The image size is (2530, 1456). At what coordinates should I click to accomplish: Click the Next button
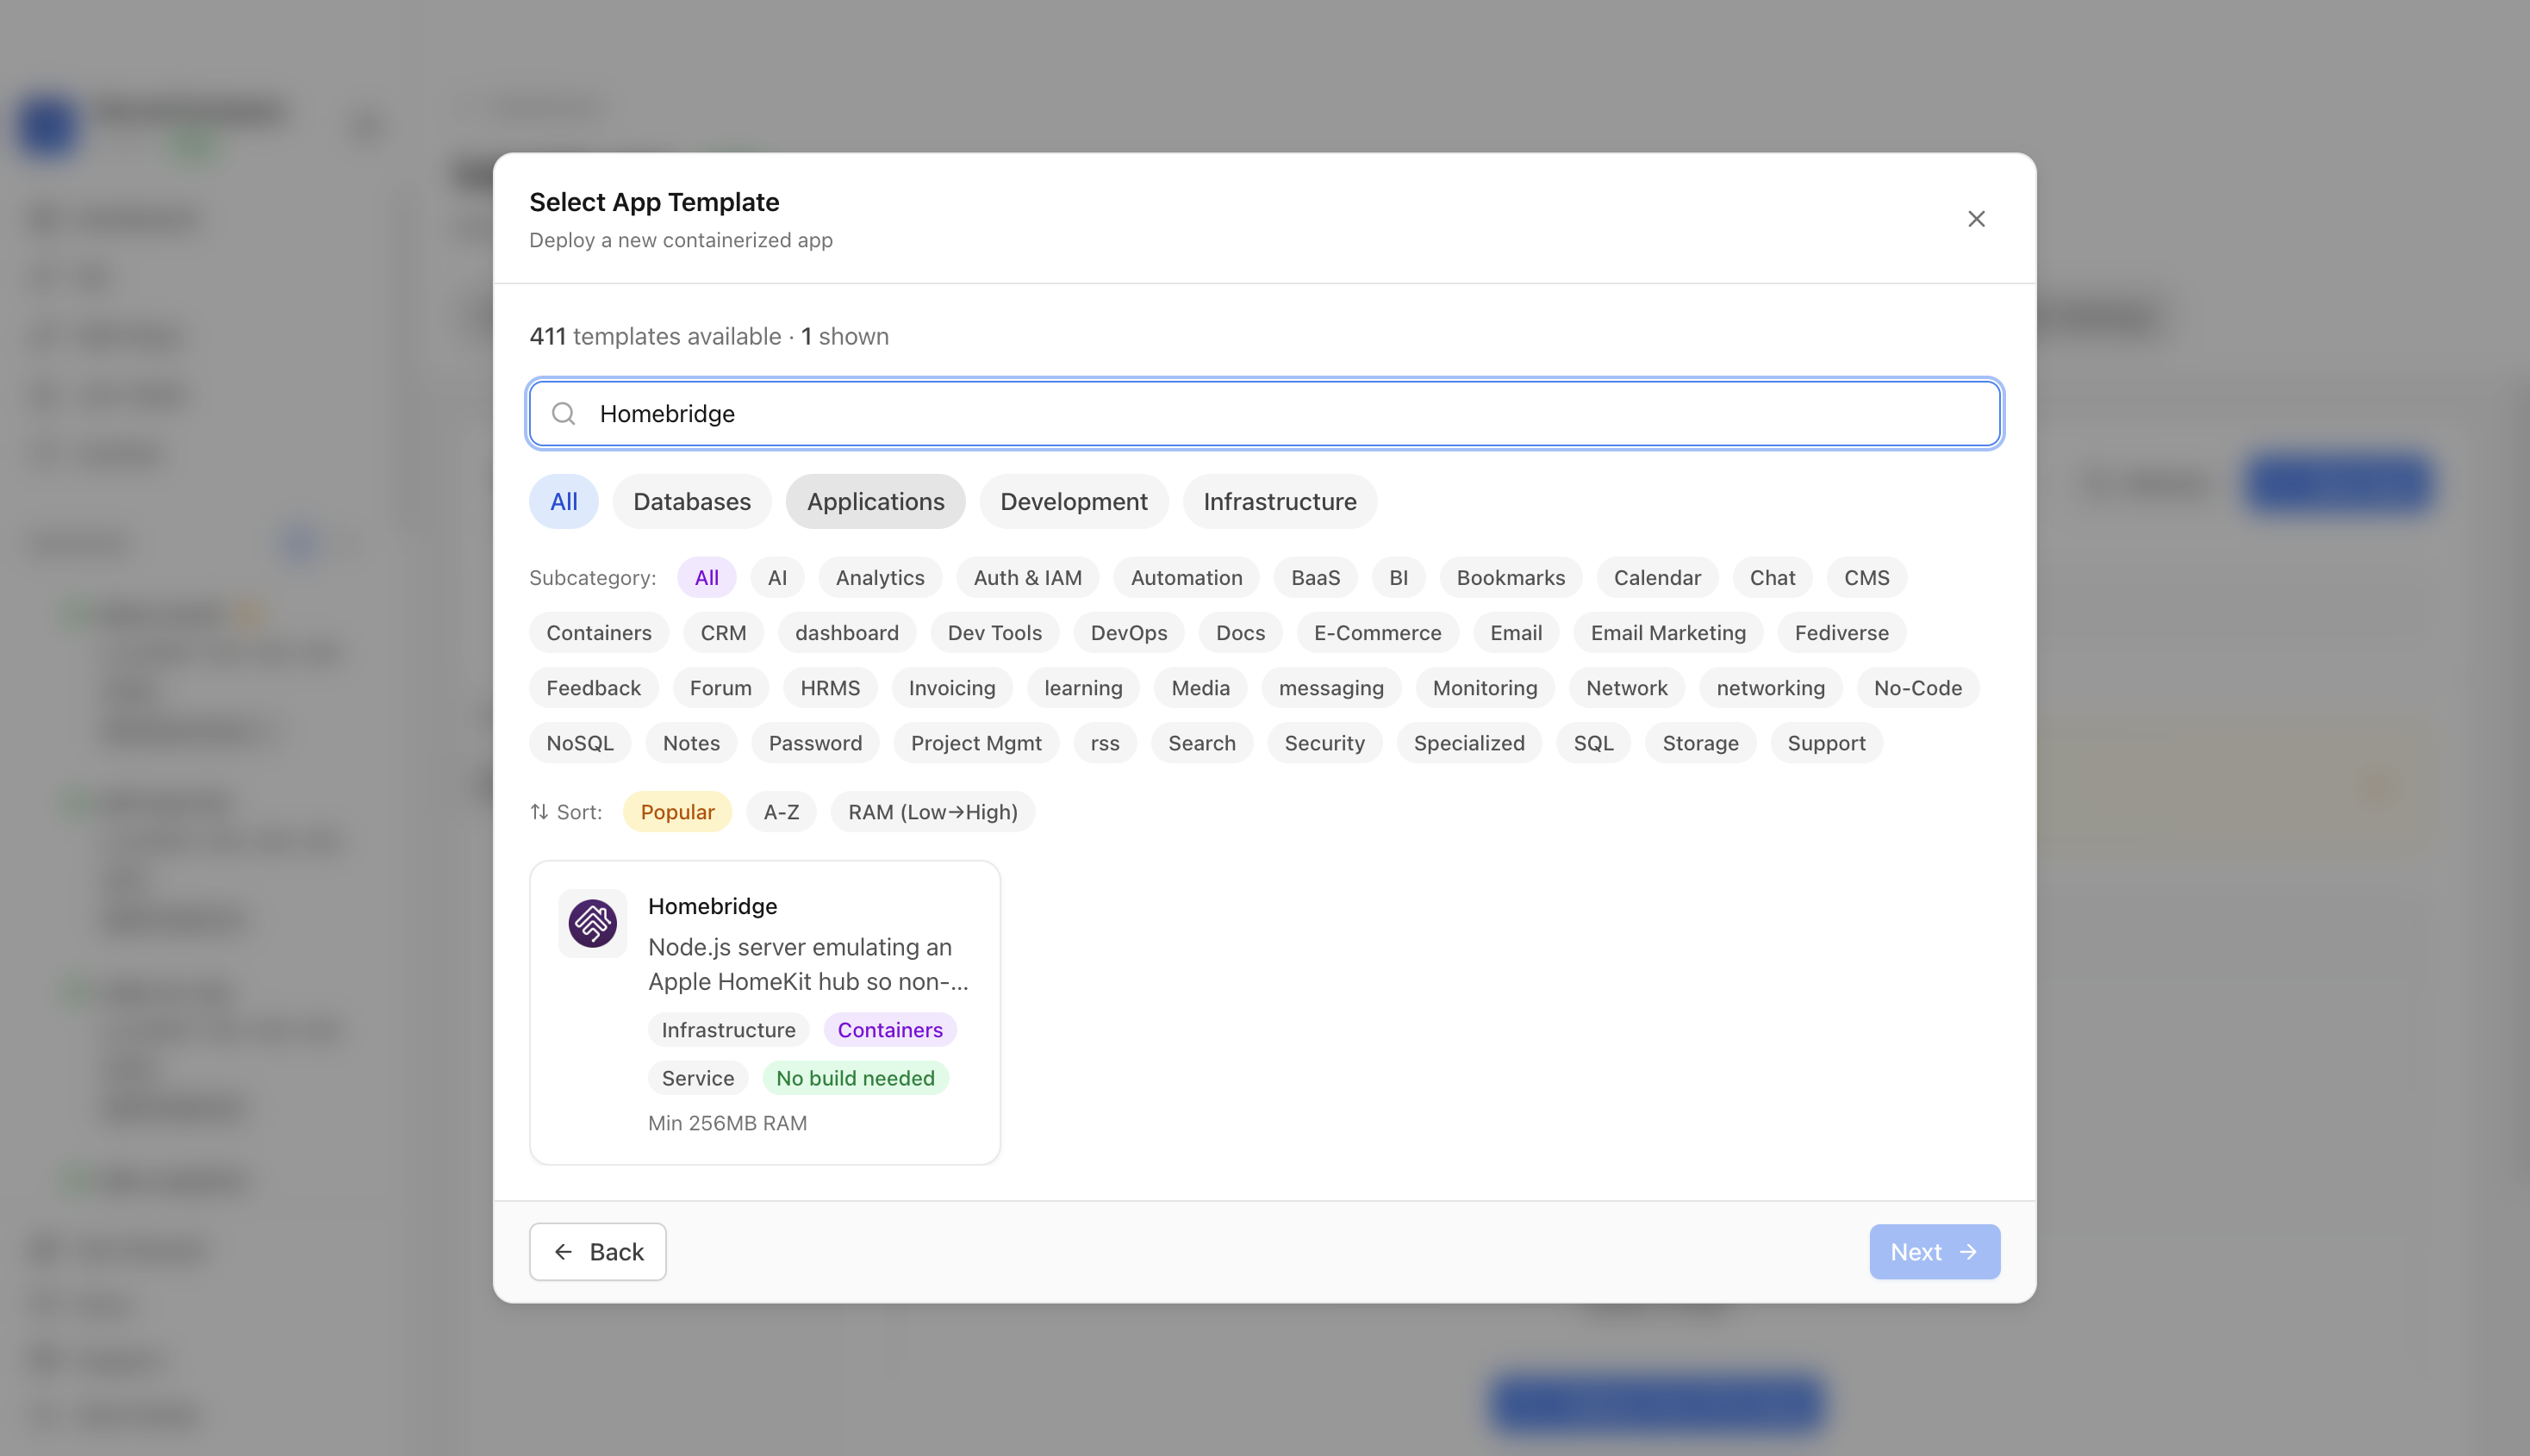point(1934,1251)
